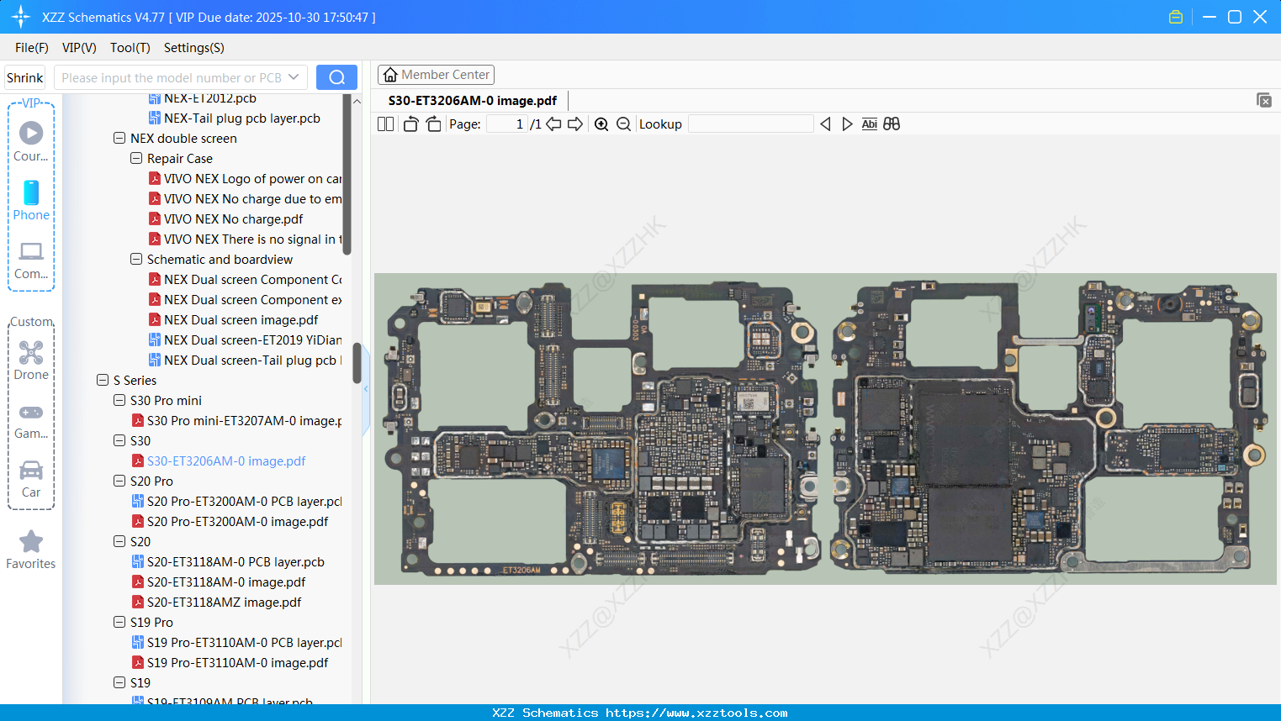Collapse the S19 Pro node
The width and height of the screenshot is (1281, 721).
[x=119, y=622]
